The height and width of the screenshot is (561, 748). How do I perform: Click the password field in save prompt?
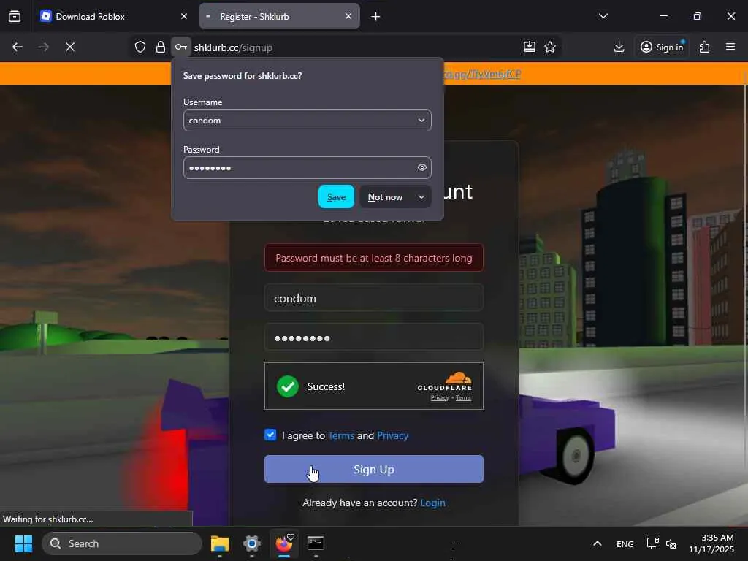point(308,167)
